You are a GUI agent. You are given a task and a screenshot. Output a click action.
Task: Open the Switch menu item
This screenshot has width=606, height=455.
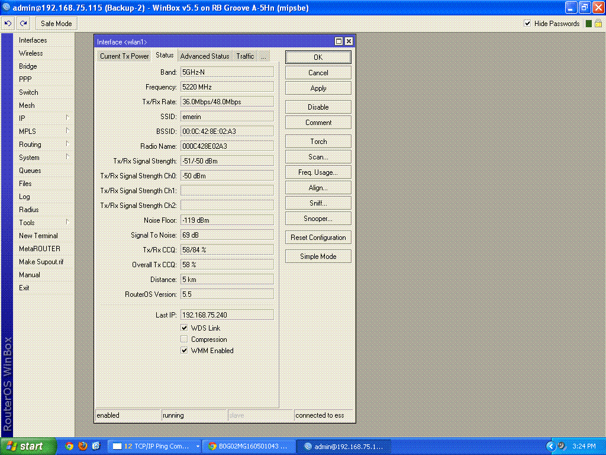(x=28, y=92)
